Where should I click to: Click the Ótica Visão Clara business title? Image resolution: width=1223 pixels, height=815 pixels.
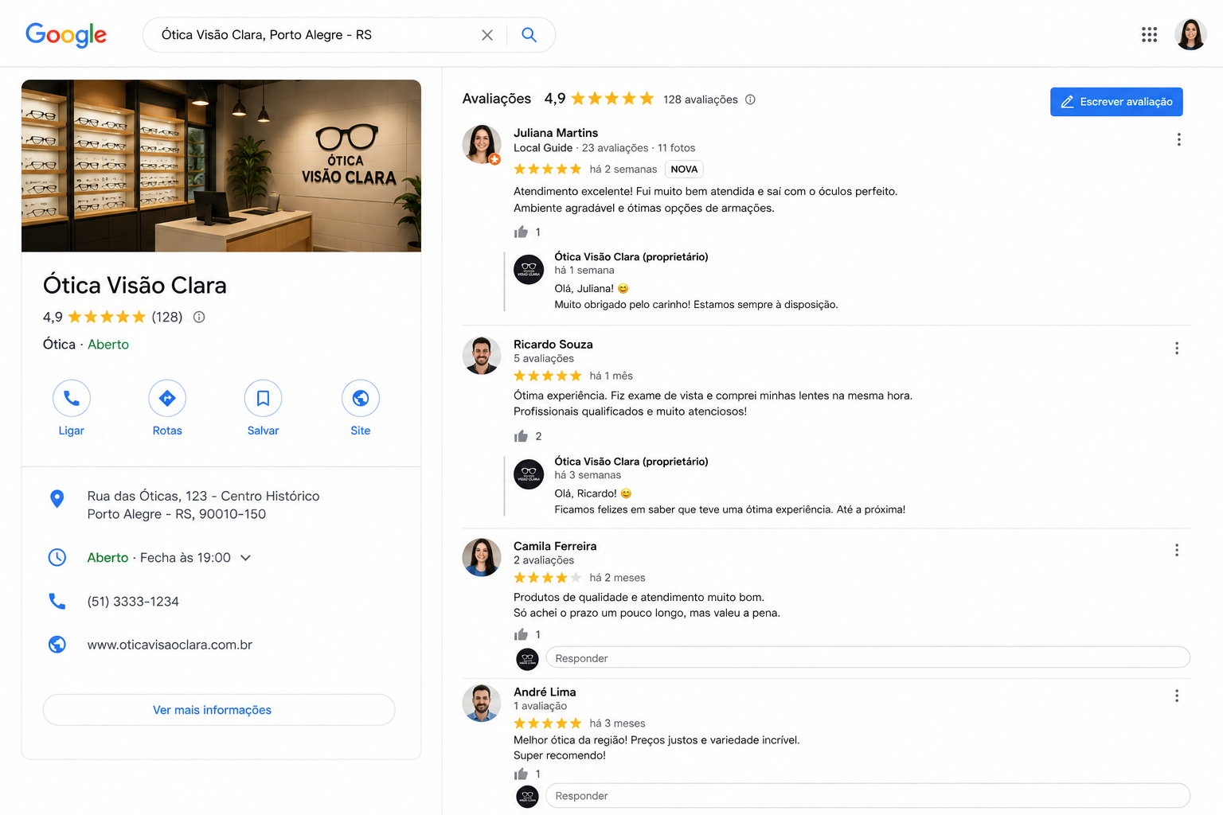(135, 285)
